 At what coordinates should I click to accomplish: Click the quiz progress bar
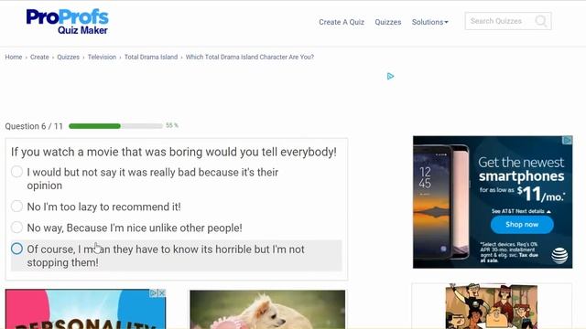coord(116,126)
